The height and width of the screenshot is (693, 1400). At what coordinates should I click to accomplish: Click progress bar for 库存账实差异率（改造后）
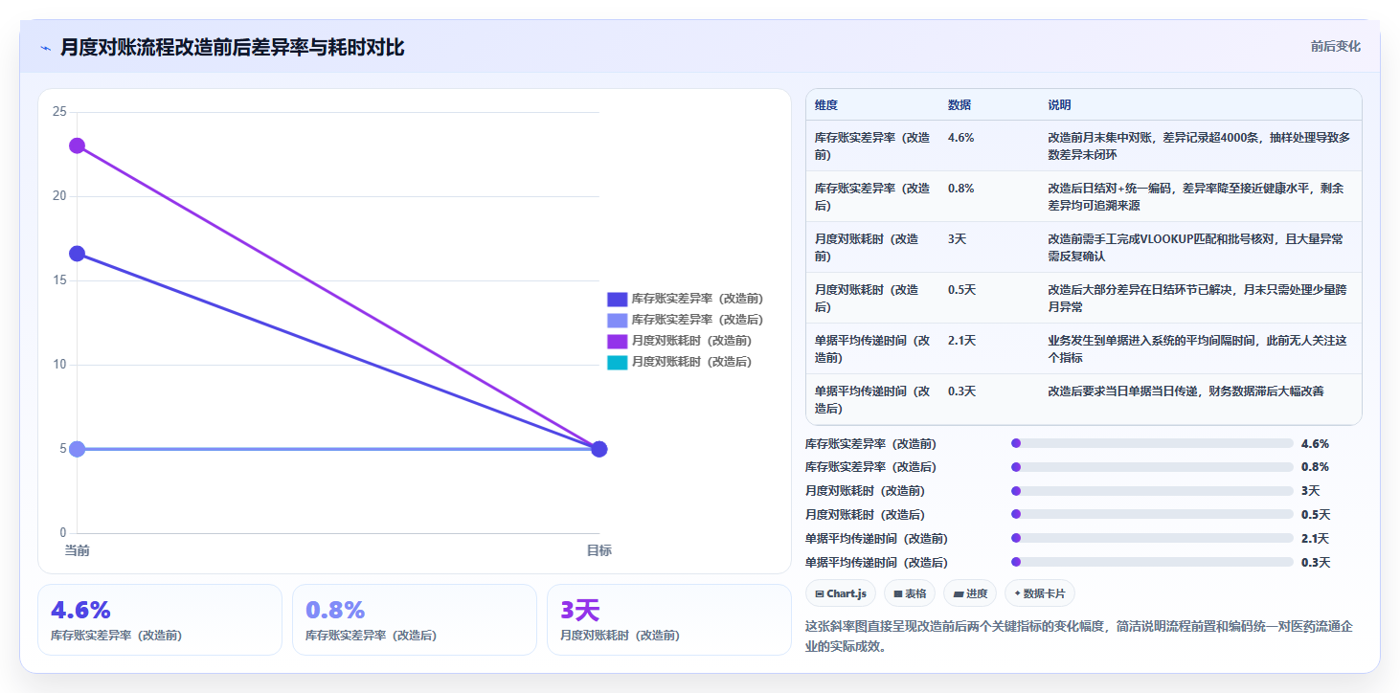click(1152, 467)
